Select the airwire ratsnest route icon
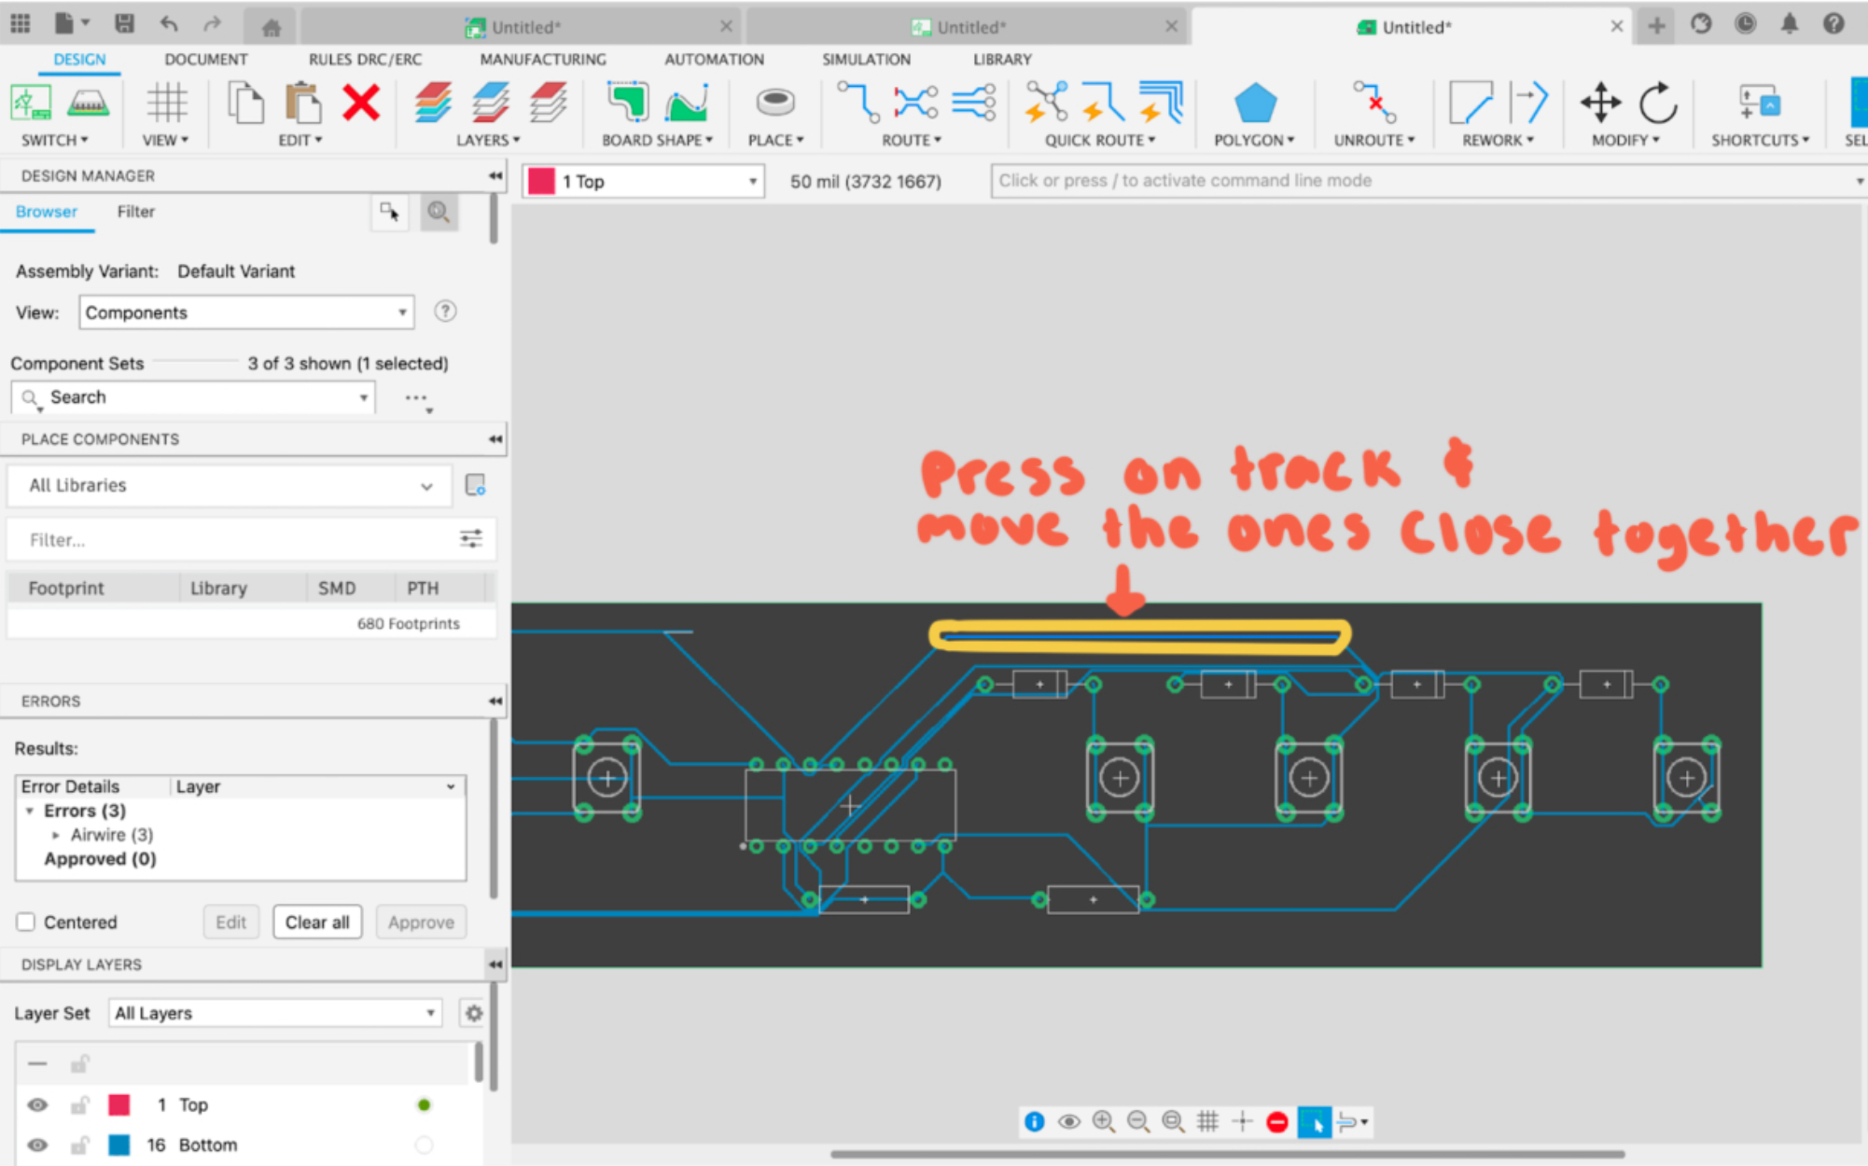 pyautogui.click(x=915, y=103)
